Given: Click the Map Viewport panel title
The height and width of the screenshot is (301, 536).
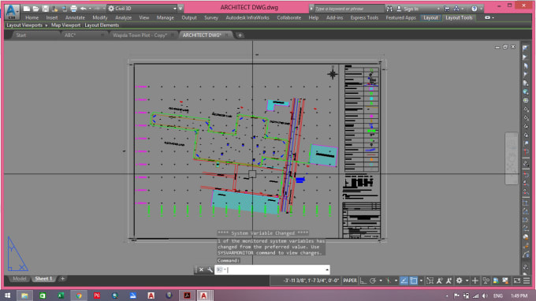Looking at the screenshot, I should 65,25.
